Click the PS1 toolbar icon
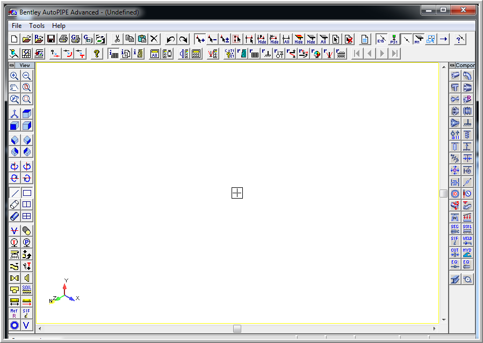 click(x=394, y=39)
